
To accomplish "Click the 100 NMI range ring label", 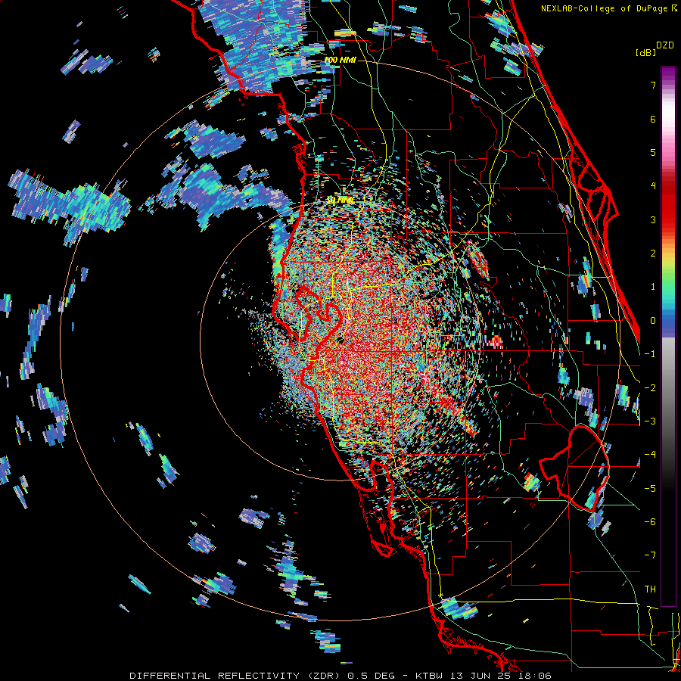I will pos(340,60).
